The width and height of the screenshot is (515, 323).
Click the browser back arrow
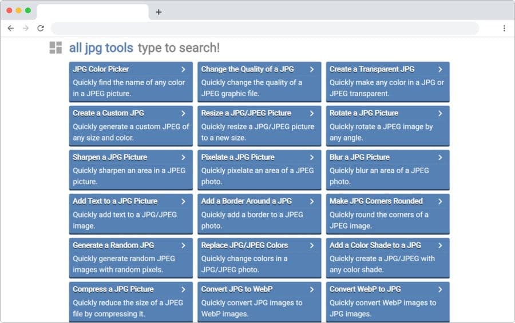tap(10, 28)
